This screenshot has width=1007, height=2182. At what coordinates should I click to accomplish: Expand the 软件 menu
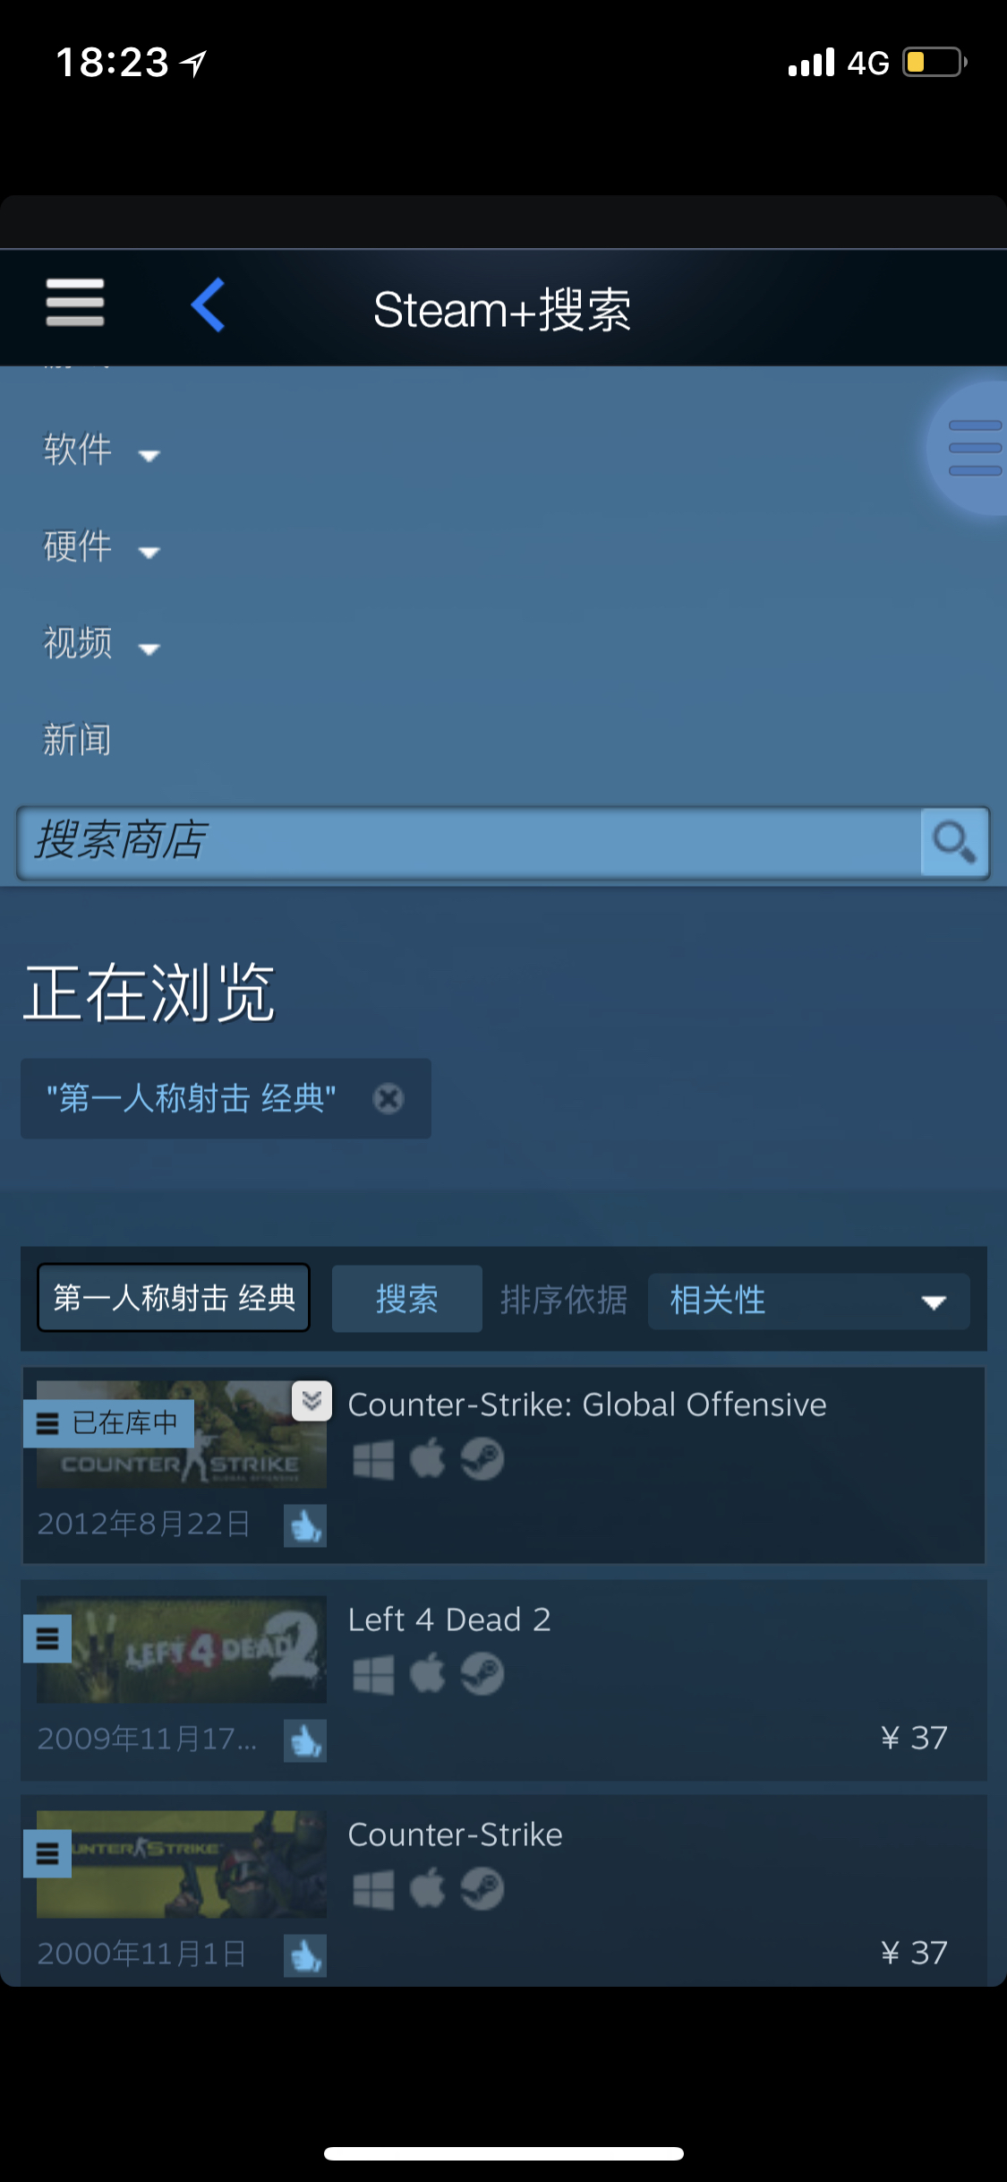click(101, 450)
